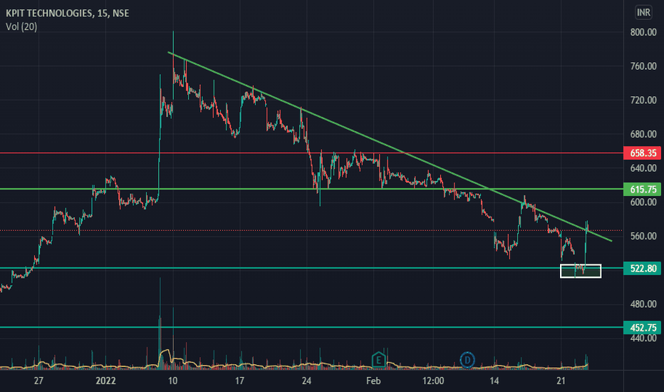Click the 17 date label
Image resolution: width=664 pixels, height=392 pixels.
[239, 381]
